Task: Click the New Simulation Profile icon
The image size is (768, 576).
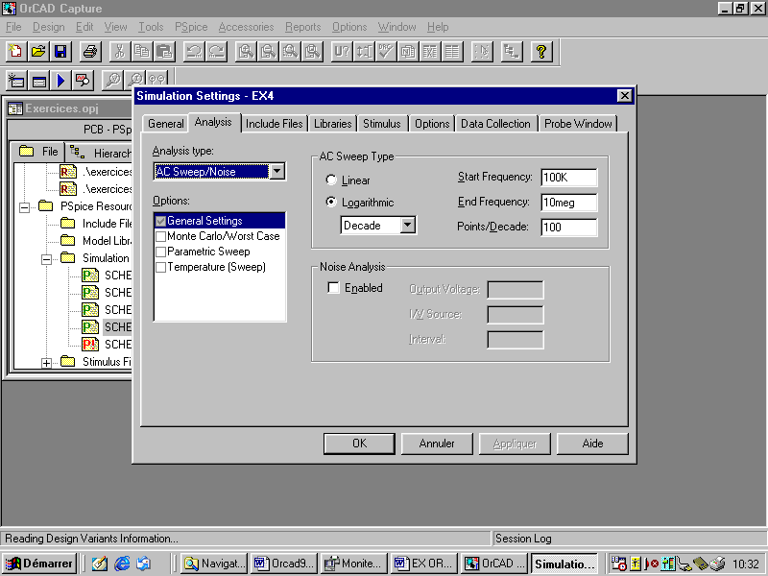Action: click(15, 81)
